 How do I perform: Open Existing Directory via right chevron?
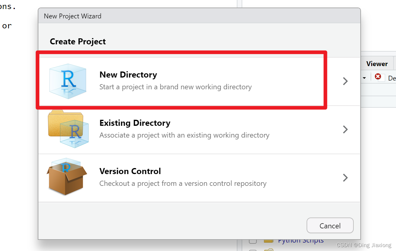coord(345,129)
